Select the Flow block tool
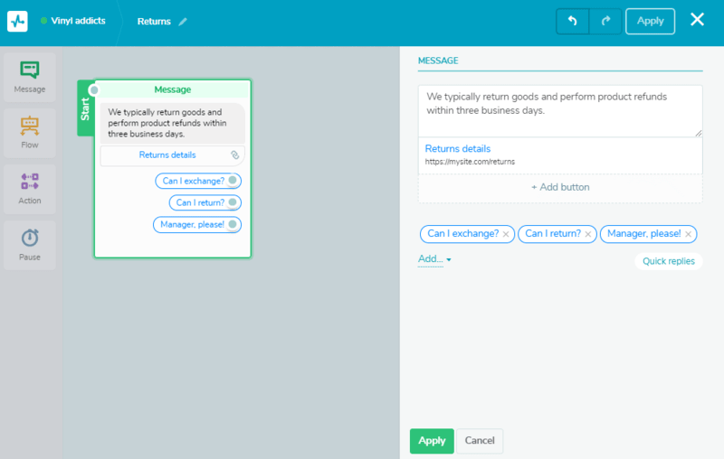The height and width of the screenshot is (459, 724). 30,133
